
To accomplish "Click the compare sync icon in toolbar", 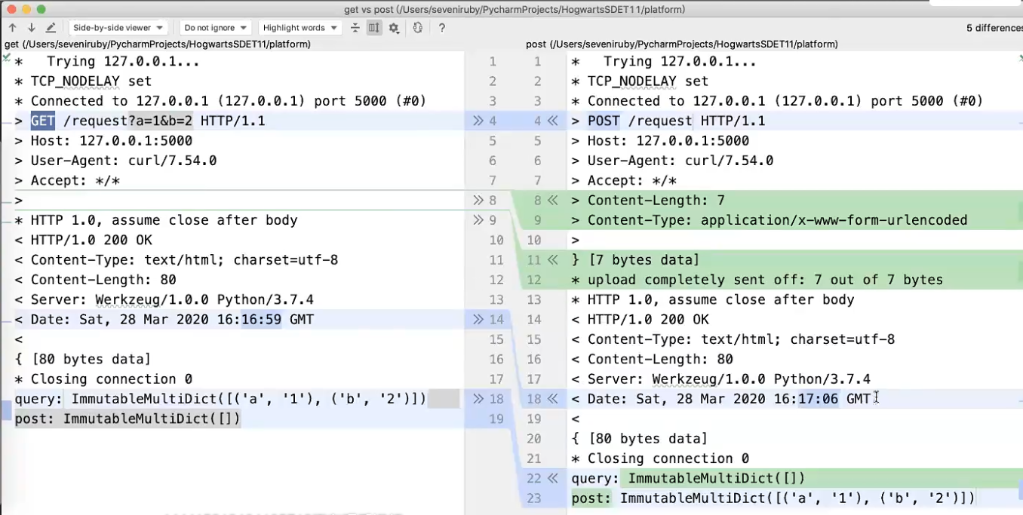I will pyautogui.click(x=417, y=28).
